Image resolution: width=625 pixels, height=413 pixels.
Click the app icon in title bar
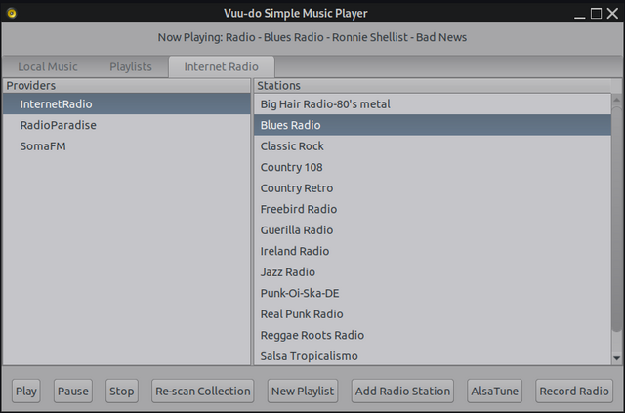click(x=11, y=13)
